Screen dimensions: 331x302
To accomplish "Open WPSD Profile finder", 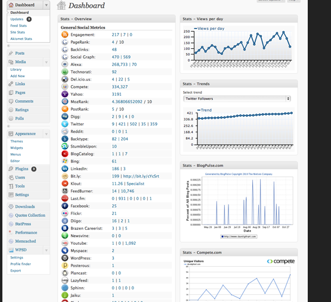I will click(21, 264).
